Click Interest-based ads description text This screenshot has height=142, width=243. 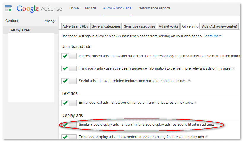tap(159, 56)
